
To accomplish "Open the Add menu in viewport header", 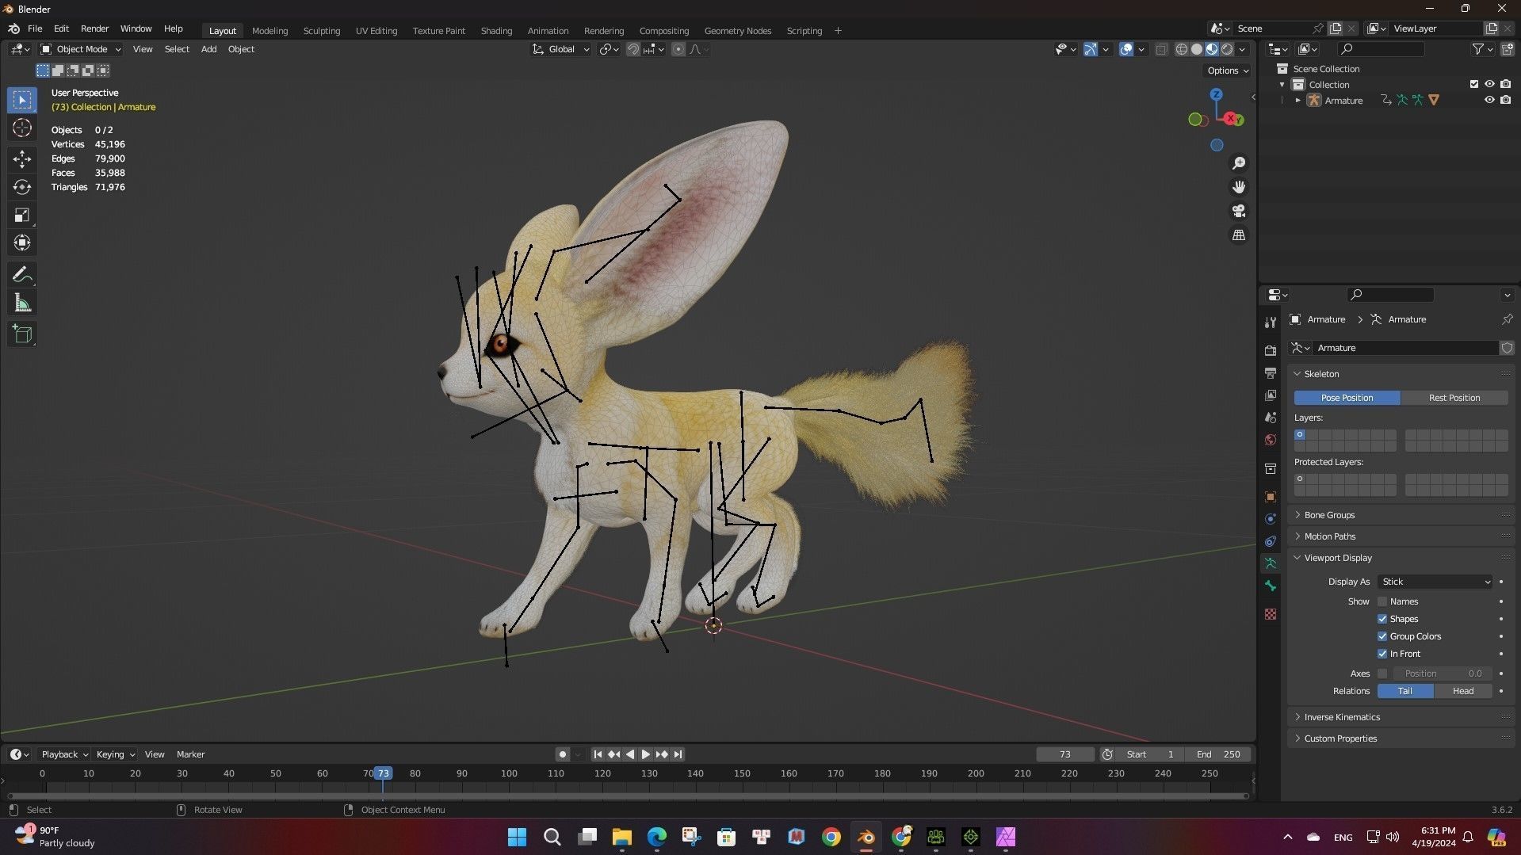I will [x=208, y=49].
